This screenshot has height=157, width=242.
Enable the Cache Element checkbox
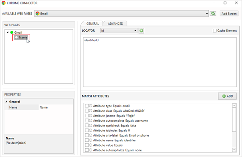(214, 30)
